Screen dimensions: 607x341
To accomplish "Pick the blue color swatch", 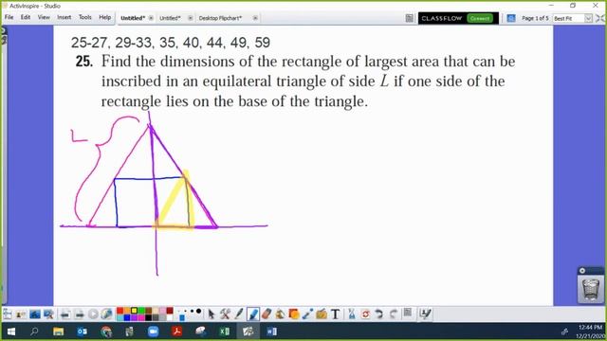I will tap(127, 318).
